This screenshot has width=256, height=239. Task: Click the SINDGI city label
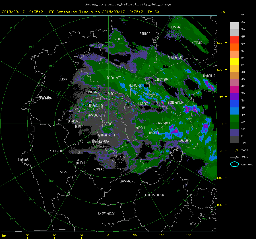(x=145, y=34)
